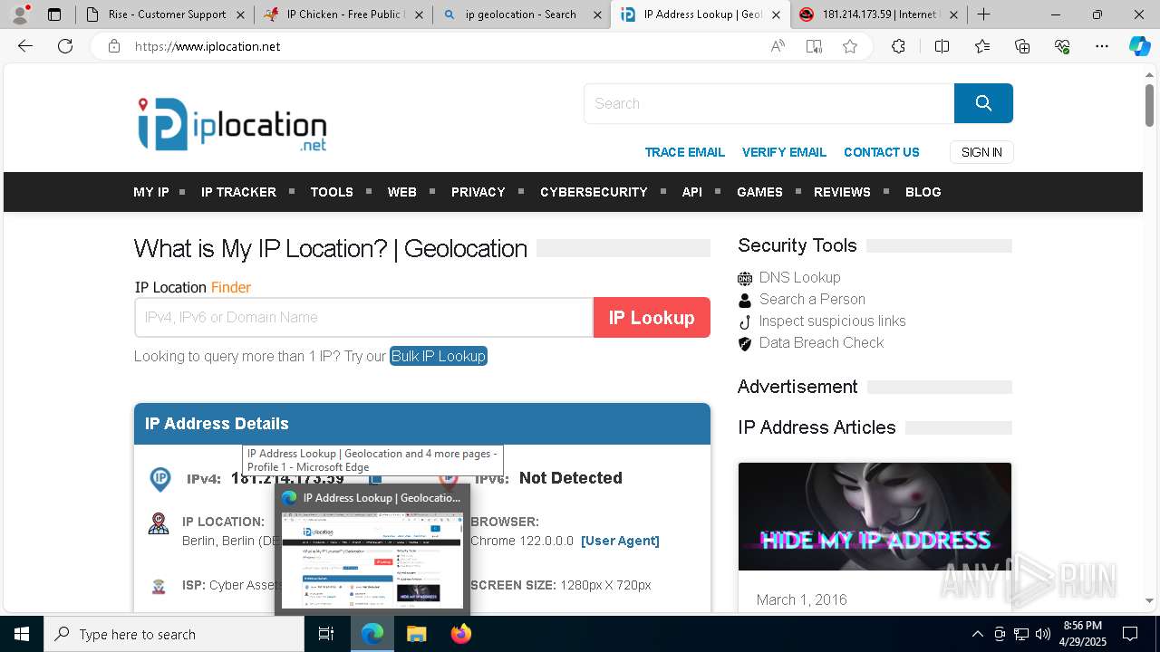
Task: Click the VERIFY EMAIL link
Action: pos(784,152)
